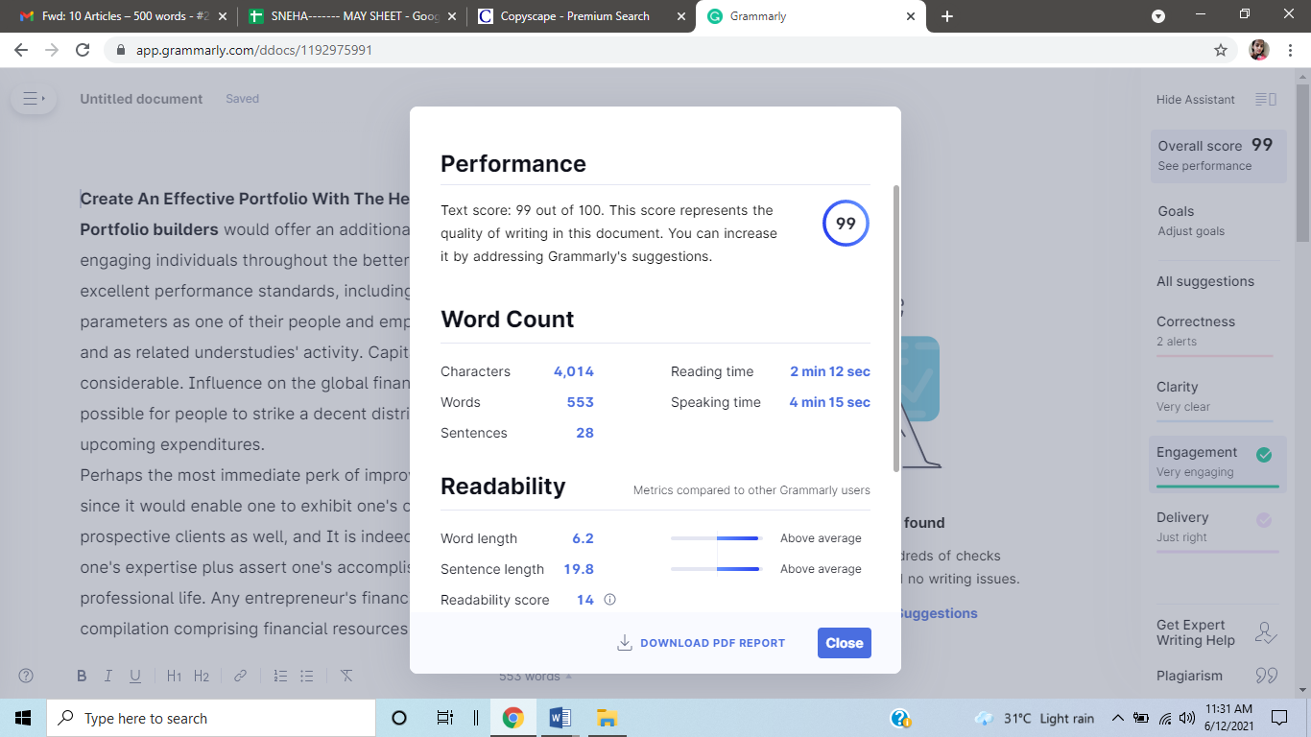This screenshot has height=737, width=1311.
Task: Open Word from the taskbar
Action: point(560,718)
